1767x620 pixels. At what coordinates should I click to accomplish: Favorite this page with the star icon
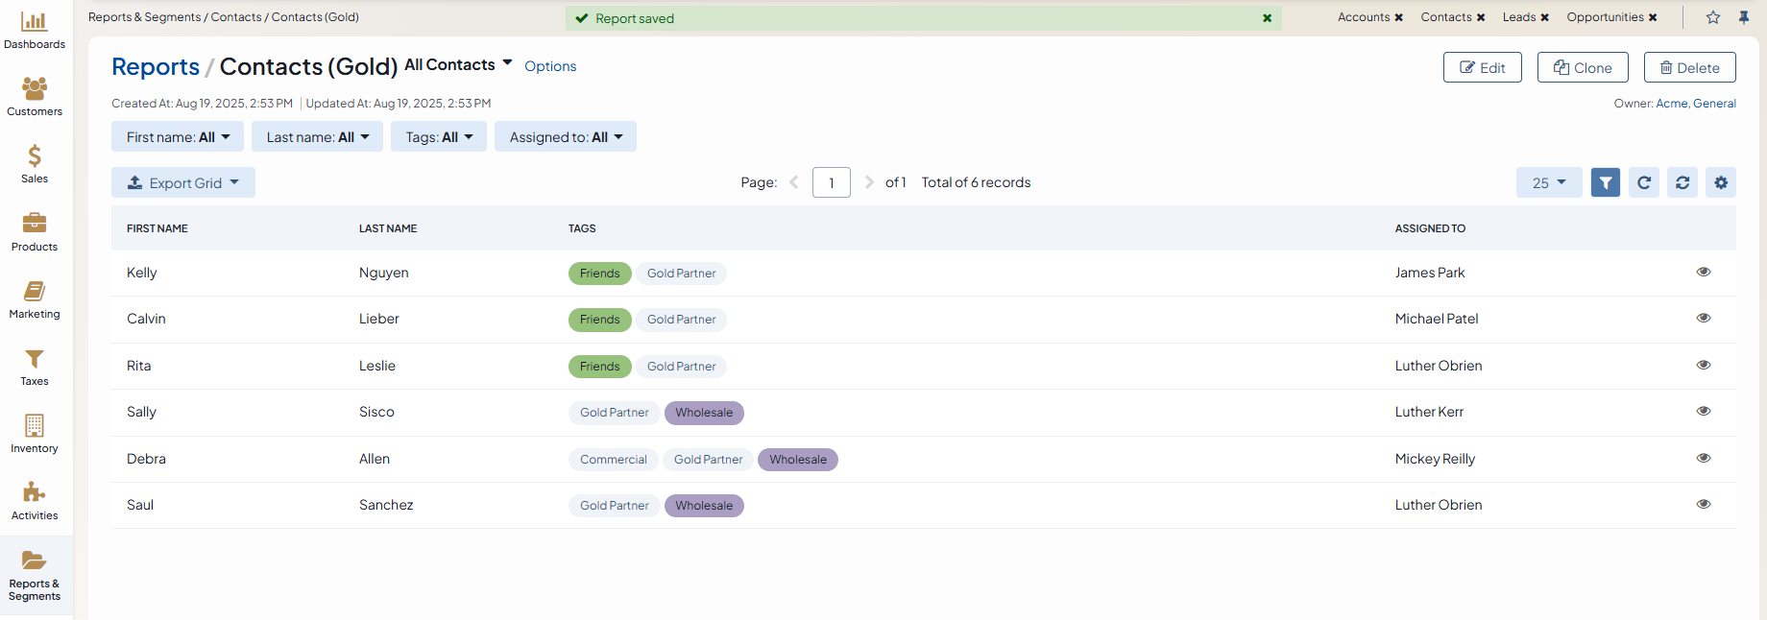(1712, 17)
